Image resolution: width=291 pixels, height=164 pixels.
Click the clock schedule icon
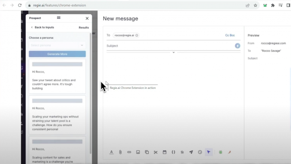pyautogui.click(x=200, y=152)
